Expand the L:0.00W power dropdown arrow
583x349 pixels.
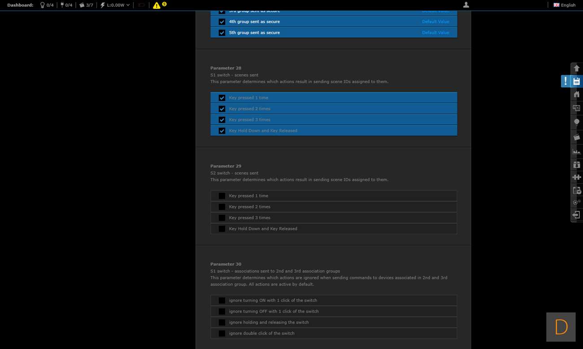pyautogui.click(x=128, y=5)
